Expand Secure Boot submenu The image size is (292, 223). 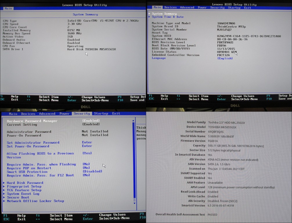coord(18,197)
